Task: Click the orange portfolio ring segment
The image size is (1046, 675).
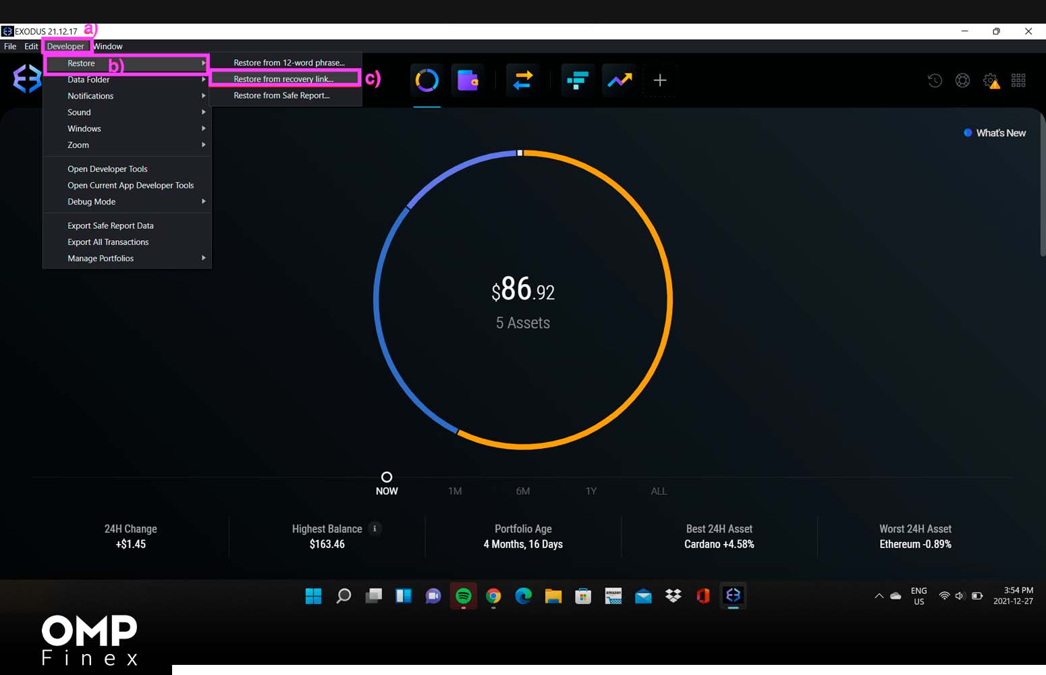Action: click(x=669, y=300)
